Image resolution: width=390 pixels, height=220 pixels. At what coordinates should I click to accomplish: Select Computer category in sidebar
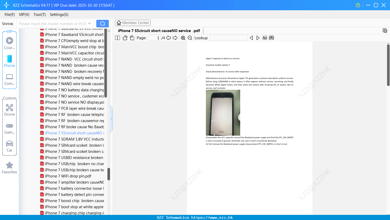point(9,79)
